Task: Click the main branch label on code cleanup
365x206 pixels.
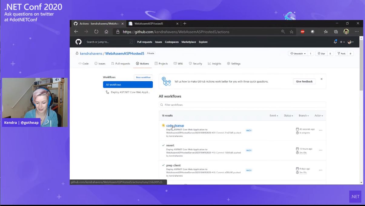Action: coord(249,130)
